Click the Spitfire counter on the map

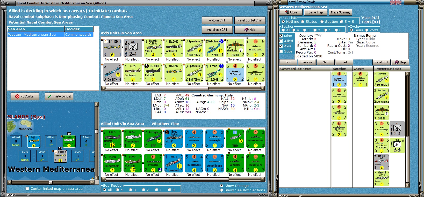[x=34, y=141]
